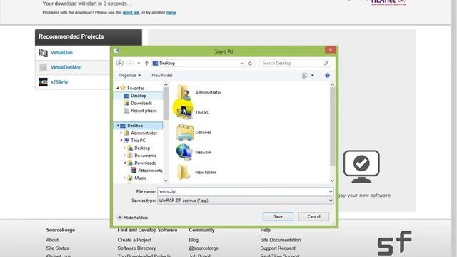Click Hide Folders toggle
The width and height of the screenshot is (457, 257).
[132, 217]
